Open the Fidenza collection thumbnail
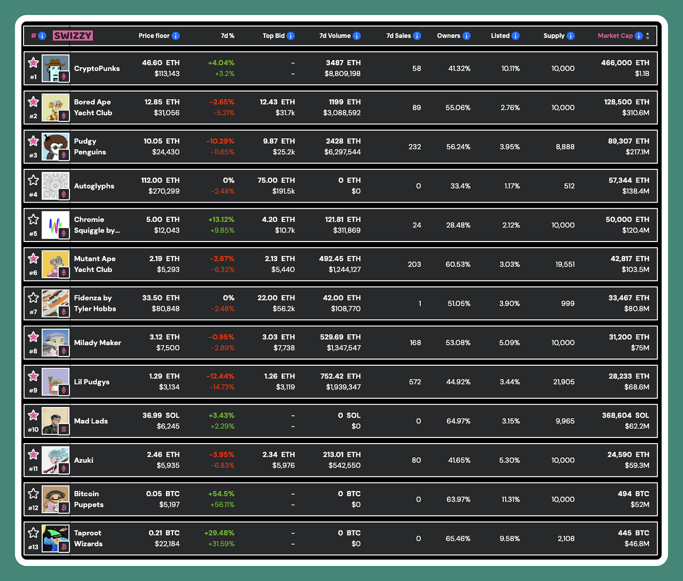The image size is (683, 581). pyautogui.click(x=55, y=303)
